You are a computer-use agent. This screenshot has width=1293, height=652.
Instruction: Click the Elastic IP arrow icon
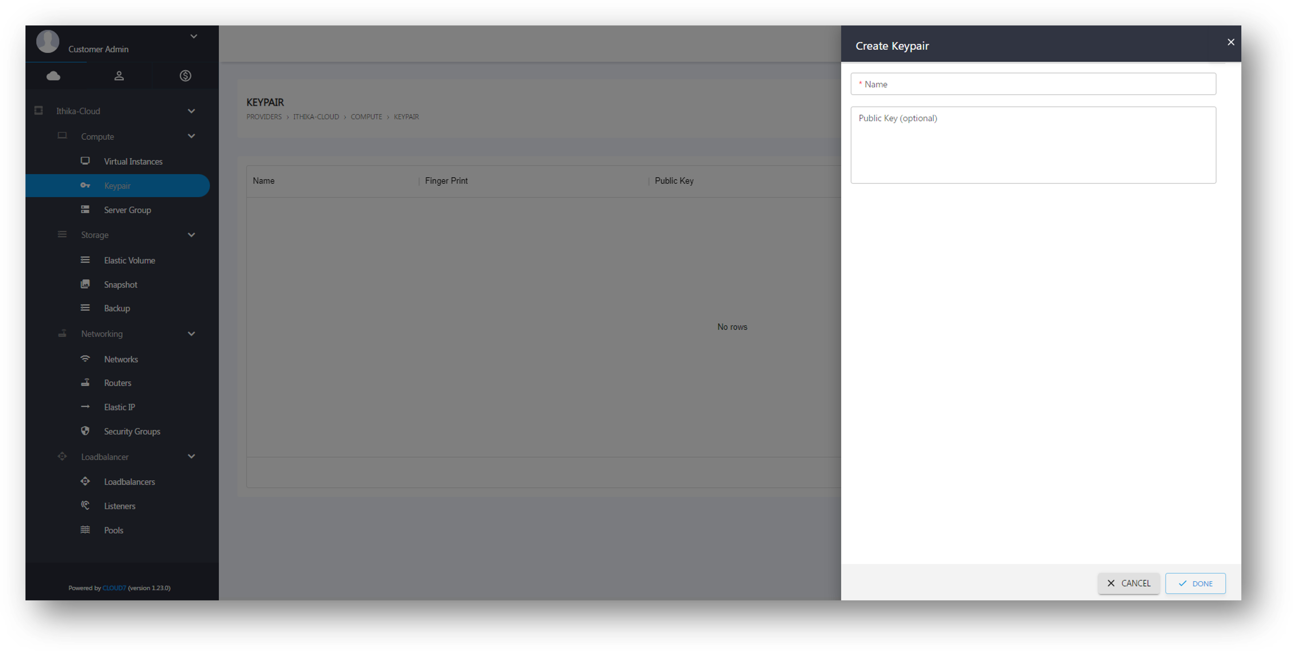pyautogui.click(x=85, y=407)
